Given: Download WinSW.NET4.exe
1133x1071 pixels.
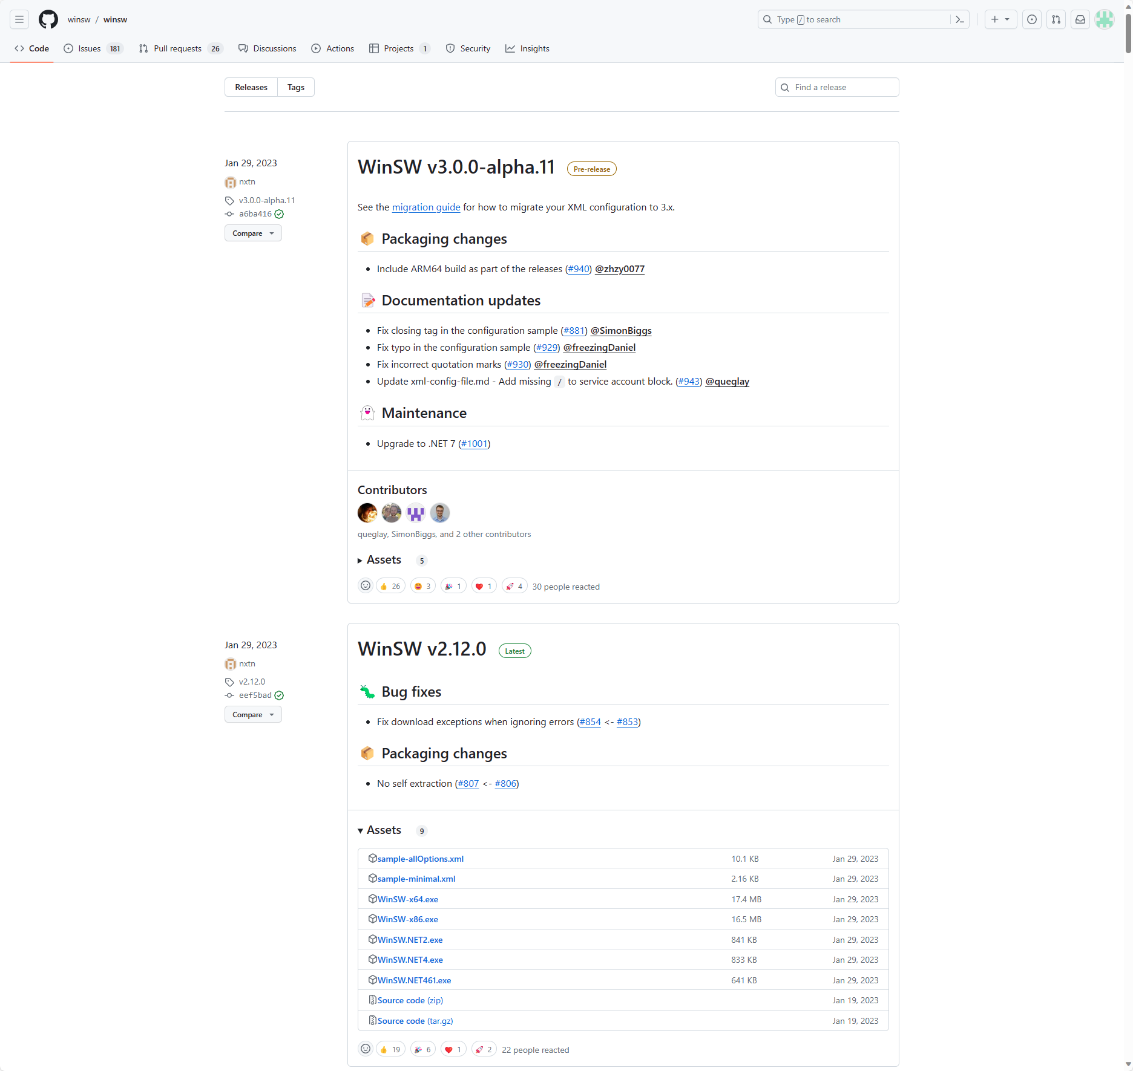Looking at the screenshot, I should click(x=410, y=960).
